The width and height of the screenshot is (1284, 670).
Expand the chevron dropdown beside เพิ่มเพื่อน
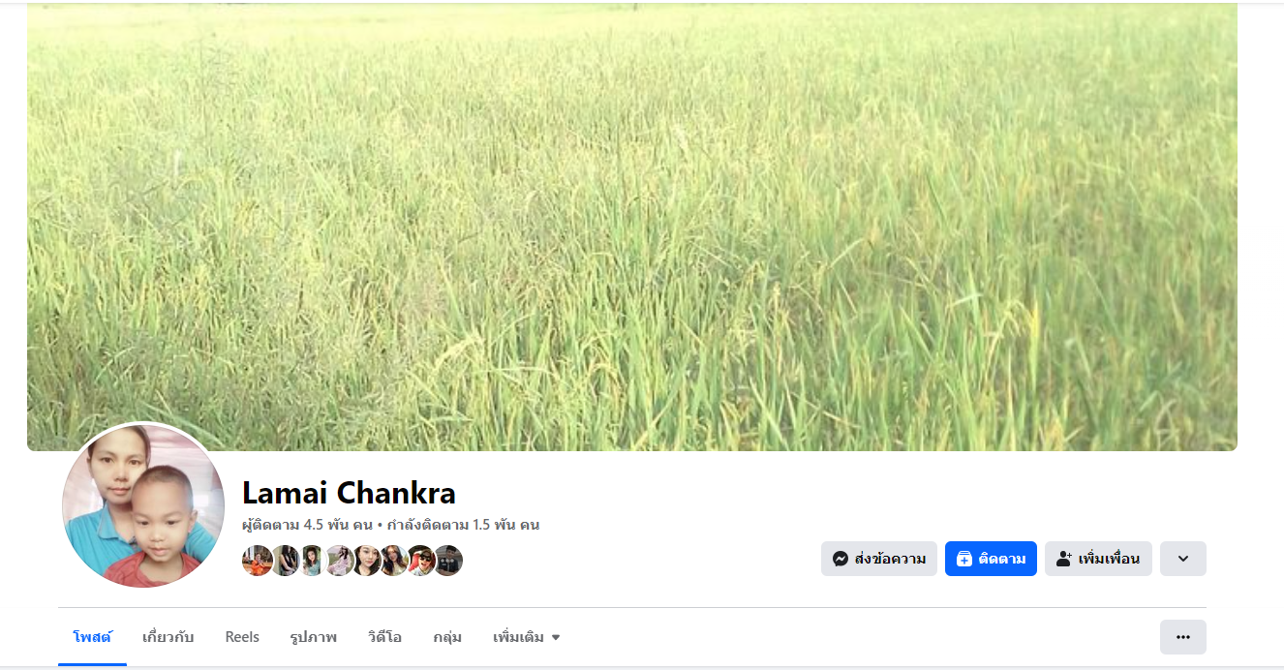tap(1183, 559)
